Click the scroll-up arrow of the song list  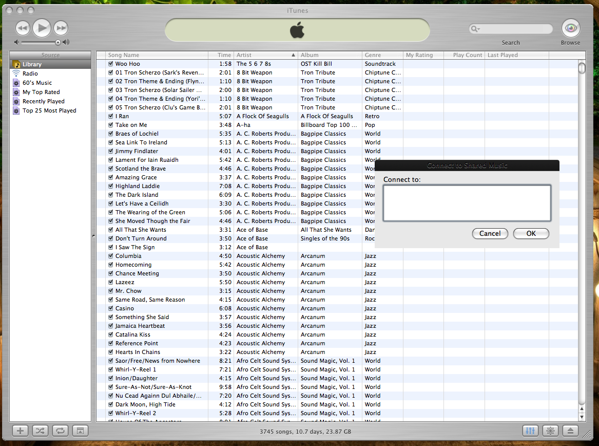(x=582, y=409)
